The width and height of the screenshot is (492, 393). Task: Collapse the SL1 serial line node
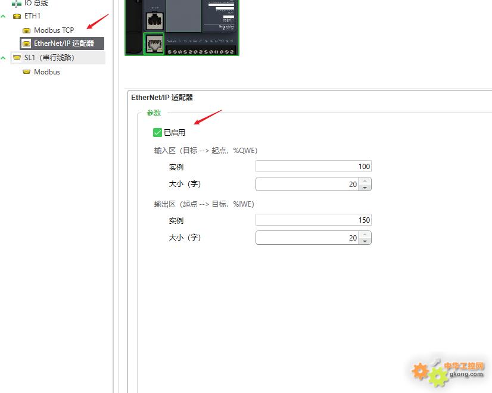tap(3, 58)
